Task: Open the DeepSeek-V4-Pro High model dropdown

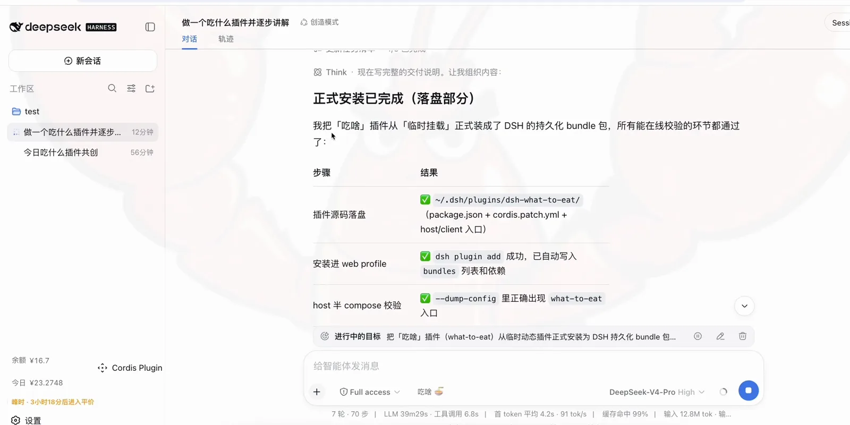Action: (x=657, y=392)
